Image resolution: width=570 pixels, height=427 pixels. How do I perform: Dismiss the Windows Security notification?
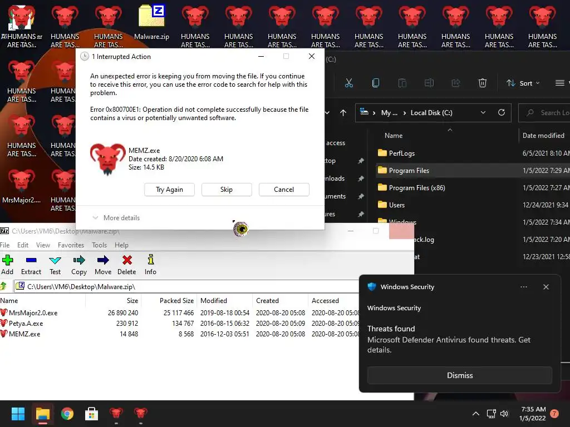click(x=459, y=375)
